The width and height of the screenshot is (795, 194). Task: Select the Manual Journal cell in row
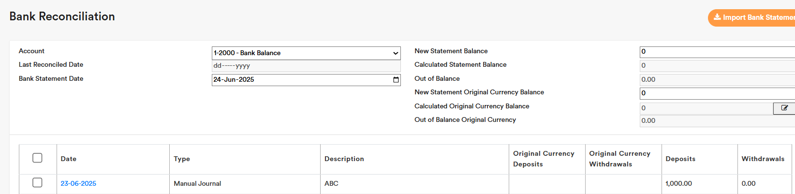[197, 184]
